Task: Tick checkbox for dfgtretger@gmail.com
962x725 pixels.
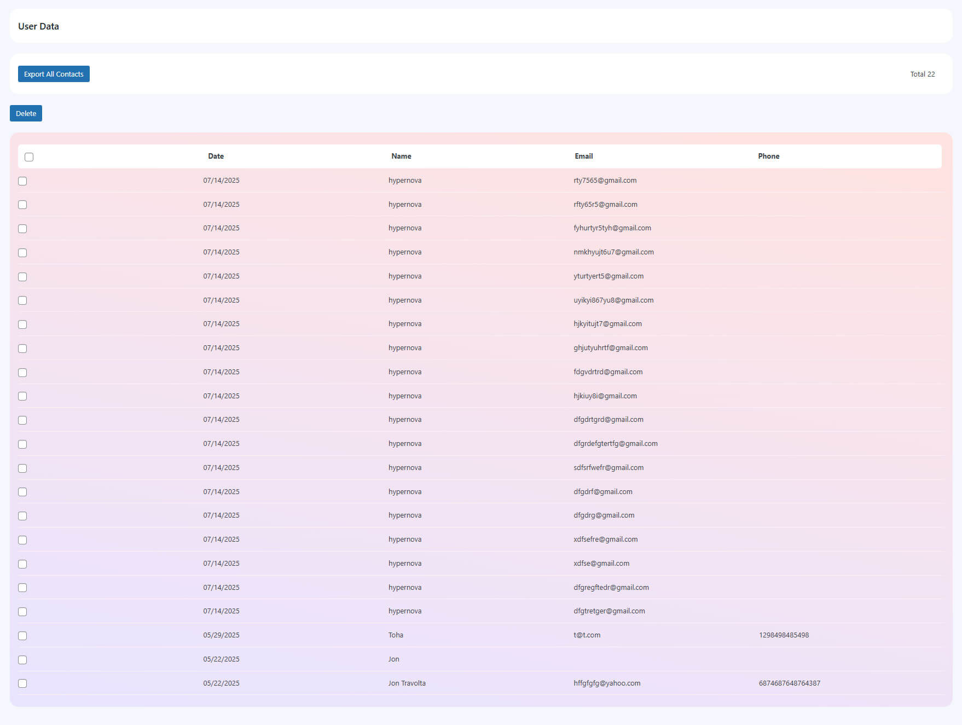Action: pos(22,612)
